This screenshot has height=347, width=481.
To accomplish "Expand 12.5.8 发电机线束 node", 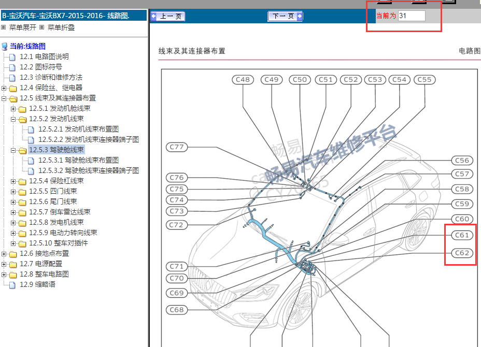I will click(13, 223).
